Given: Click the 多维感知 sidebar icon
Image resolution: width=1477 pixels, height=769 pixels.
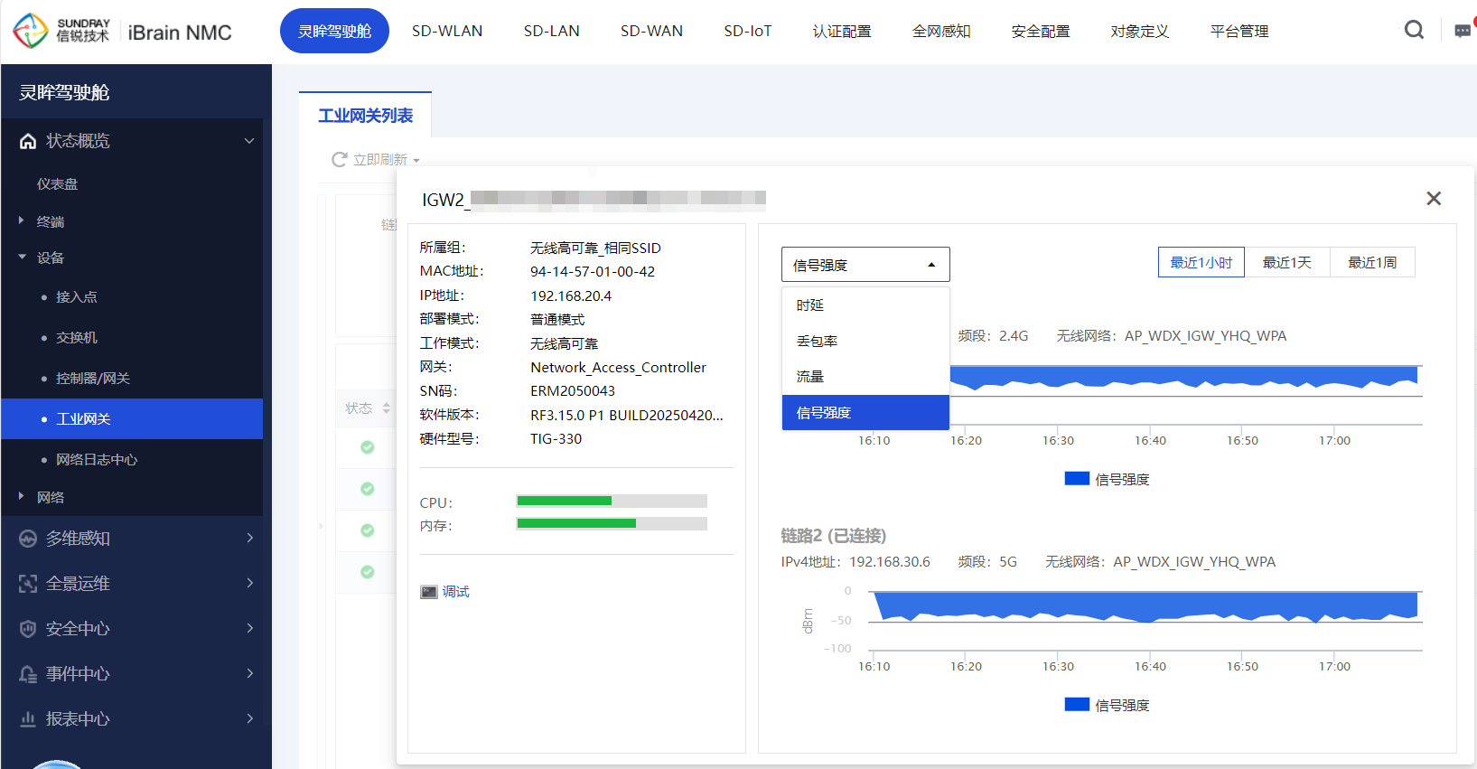Looking at the screenshot, I should pyautogui.click(x=28, y=539).
